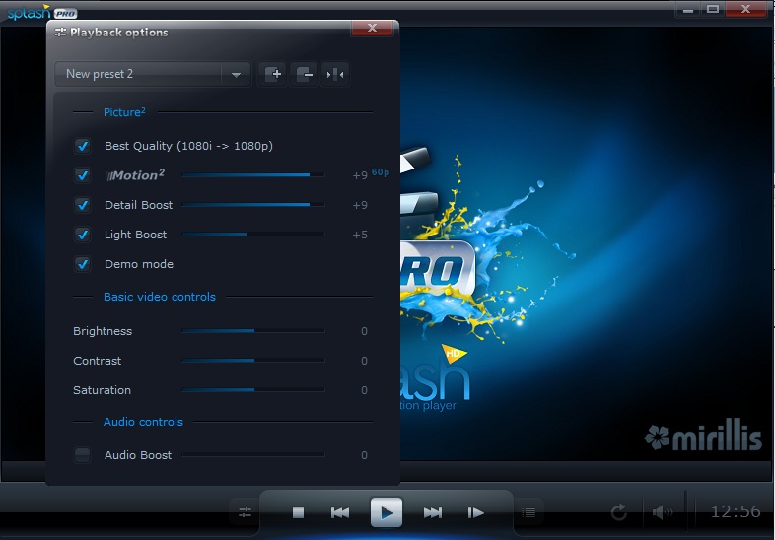Click the Audio controls heading

pos(143,422)
